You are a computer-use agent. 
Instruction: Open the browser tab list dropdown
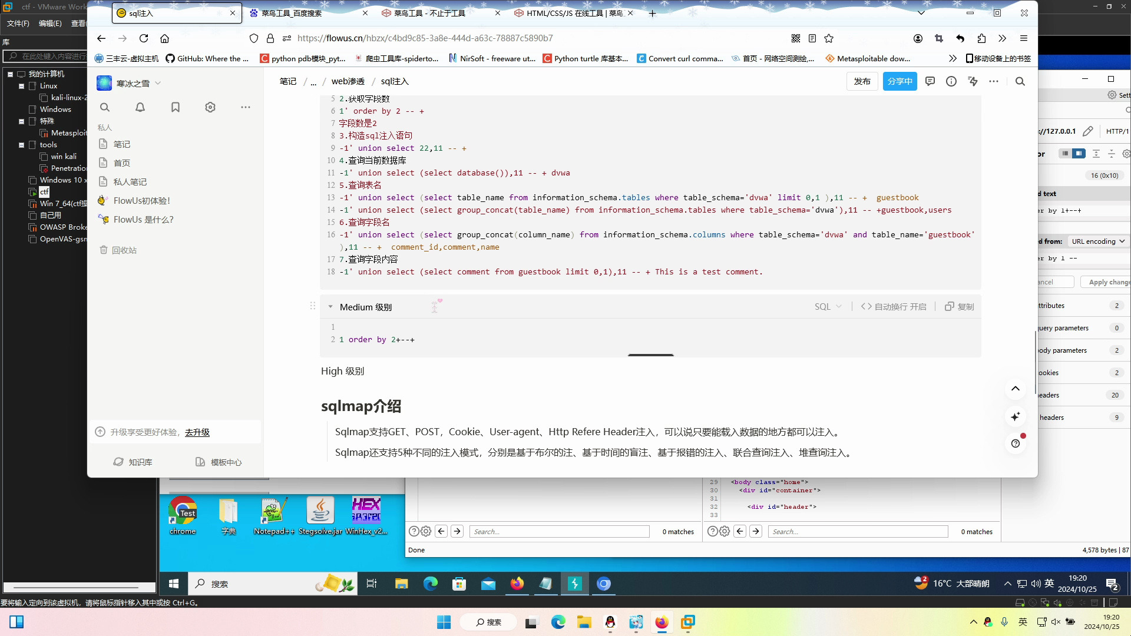pos(921,13)
